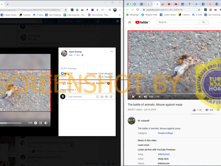Open the media control playlist icon in the toolbar

pyautogui.click(x=110, y=10)
